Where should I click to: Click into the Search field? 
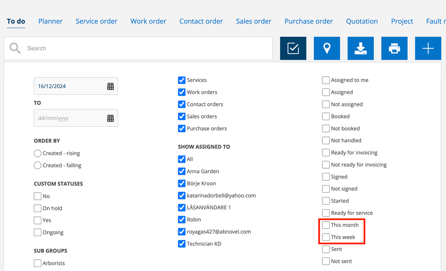pyautogui.click(x=138, y=48)
